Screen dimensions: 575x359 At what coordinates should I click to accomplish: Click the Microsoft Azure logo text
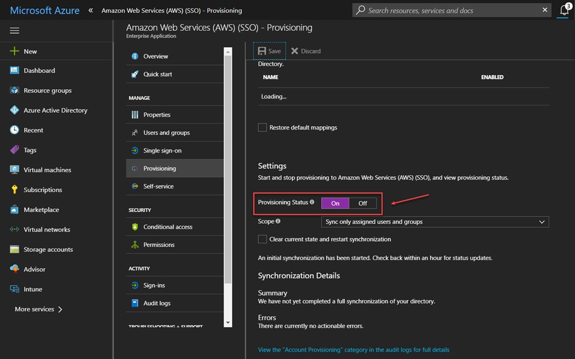click(x=44, y=10)
